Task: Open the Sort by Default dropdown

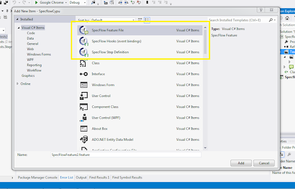Action: point(113,20)
